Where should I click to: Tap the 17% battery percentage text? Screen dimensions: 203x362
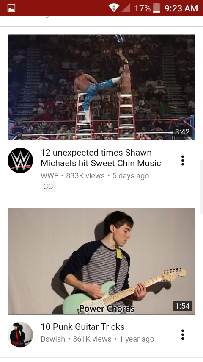click(143, 8)
